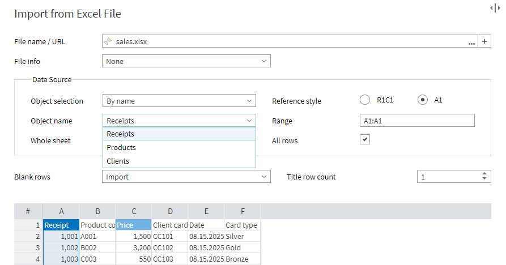Uncheck the All rows checkbox
The width and height of the screenshot is (506, 265).
pos(365,139)
